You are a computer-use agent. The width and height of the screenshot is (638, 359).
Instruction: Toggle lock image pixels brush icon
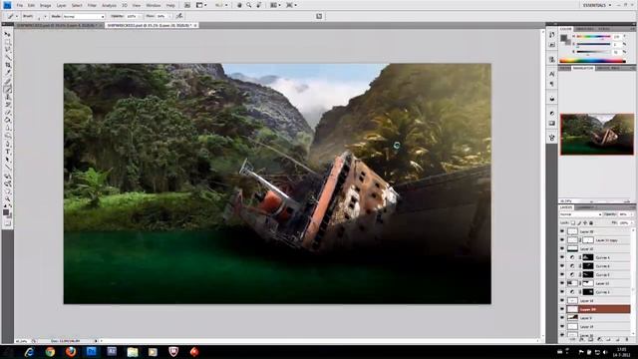click(579, 223)
